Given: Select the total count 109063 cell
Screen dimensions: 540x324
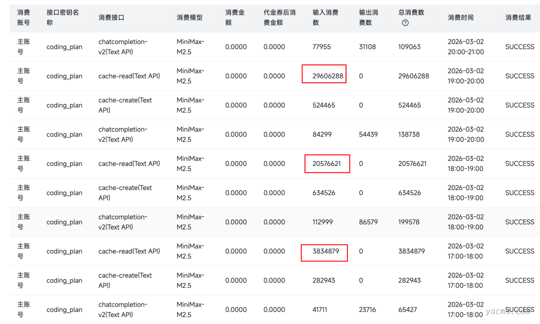Looking at the screenshot, I should coord(409,47).
